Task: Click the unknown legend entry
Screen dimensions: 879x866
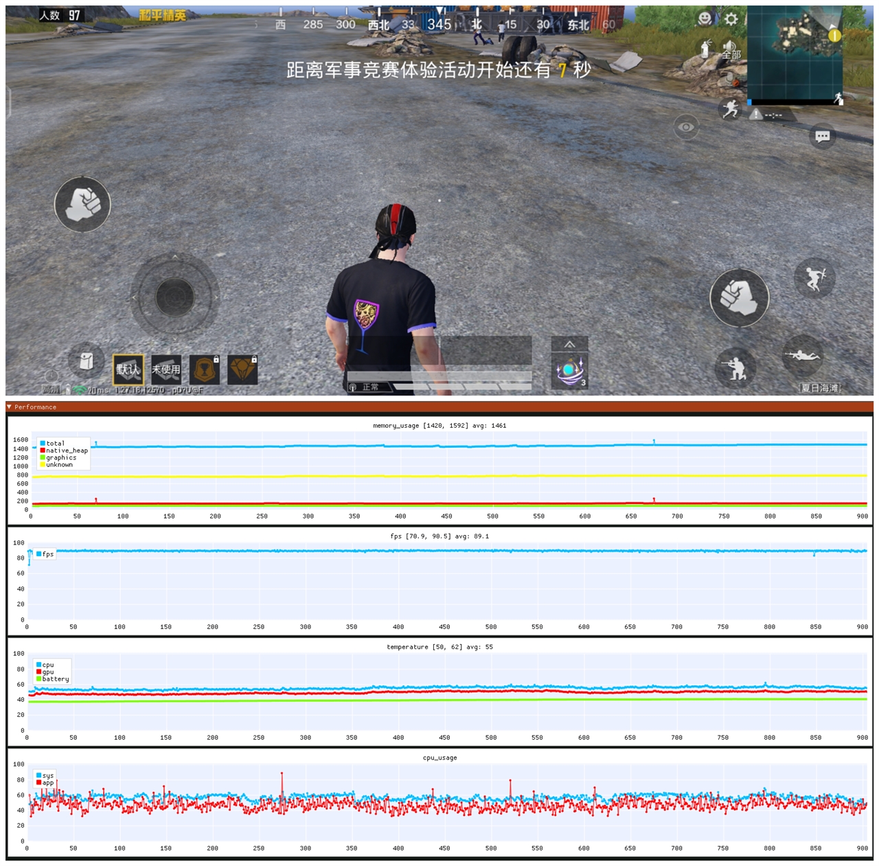Action: click(x=56, y=465)
